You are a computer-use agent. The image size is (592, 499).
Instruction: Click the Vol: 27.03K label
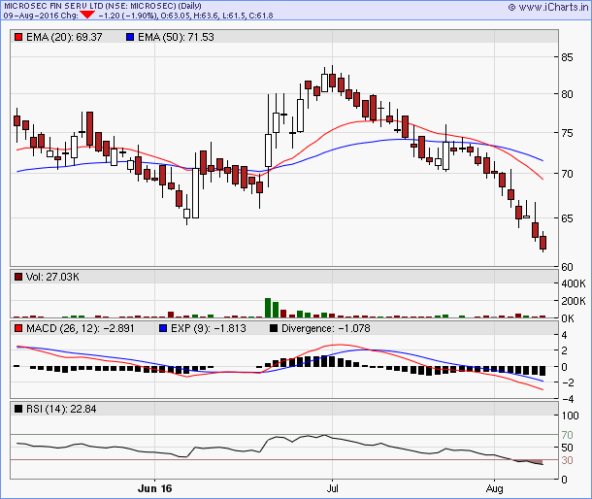tap(52, 277)
